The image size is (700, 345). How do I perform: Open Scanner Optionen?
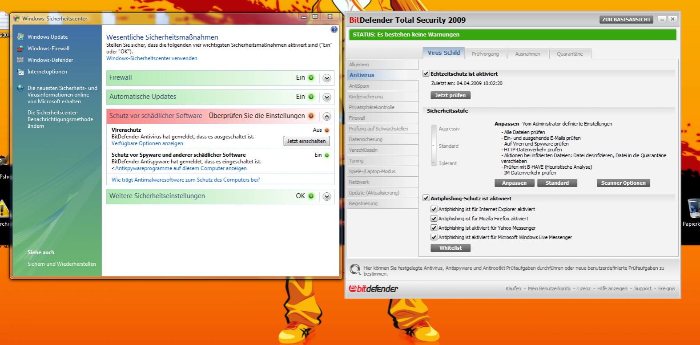click(623, 183)
